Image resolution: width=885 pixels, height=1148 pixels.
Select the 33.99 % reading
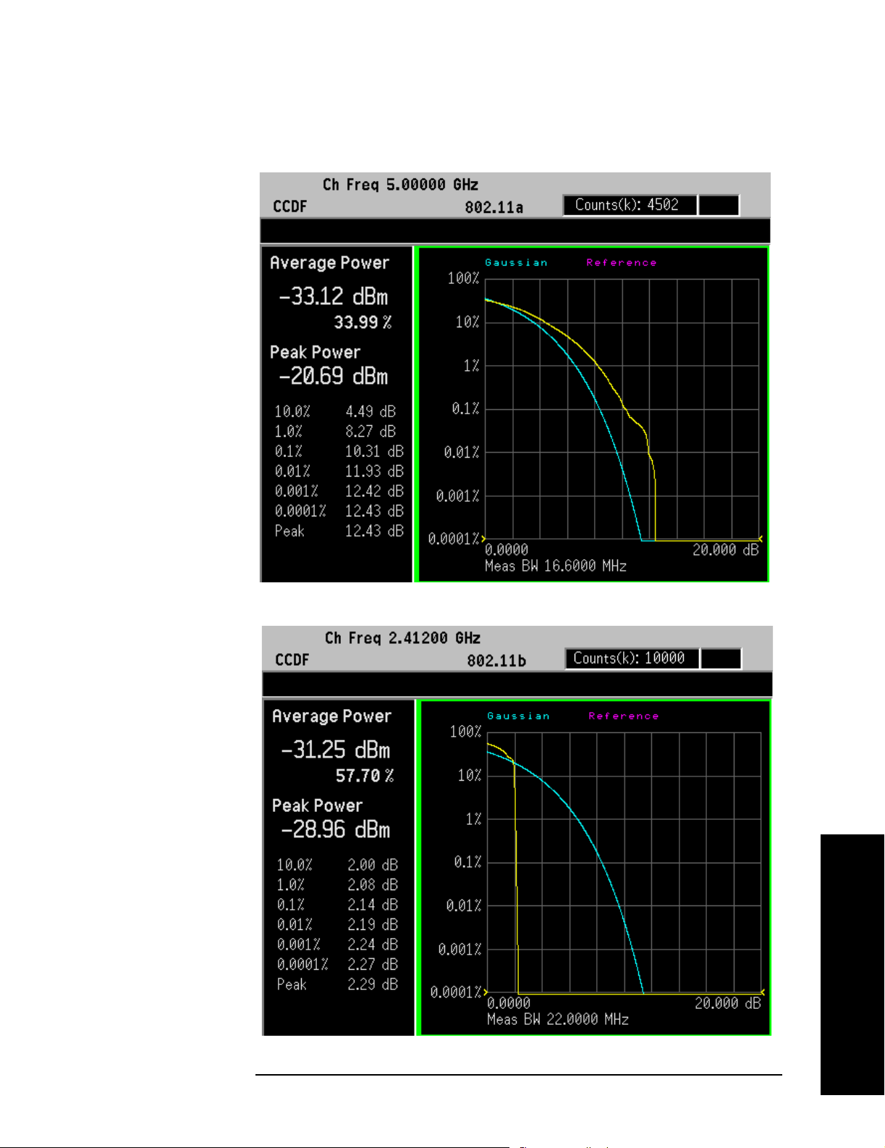click(363, 322)
